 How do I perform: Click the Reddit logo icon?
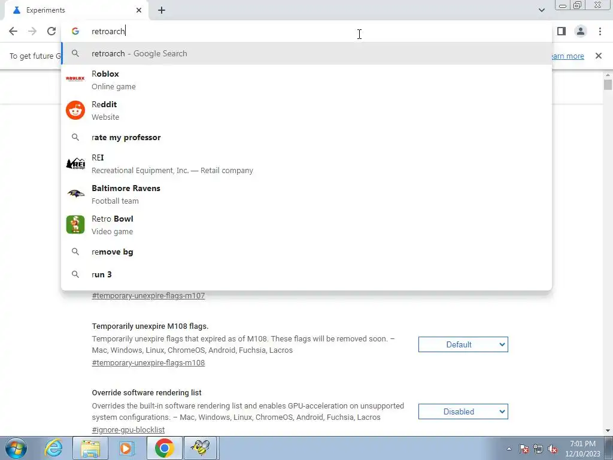[x=75, y=110]
